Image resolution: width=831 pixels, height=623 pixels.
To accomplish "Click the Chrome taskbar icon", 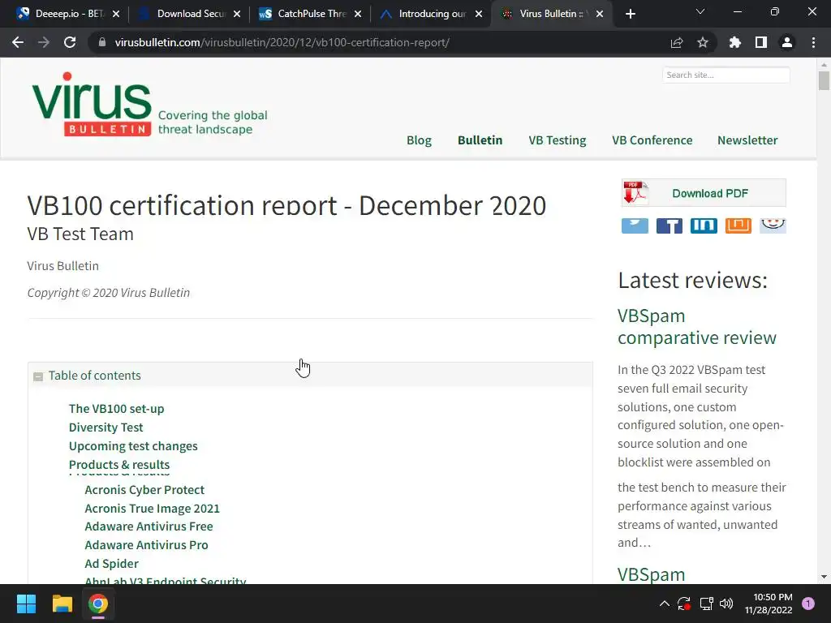I will point(98,604).
